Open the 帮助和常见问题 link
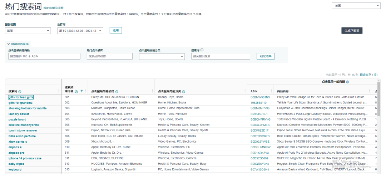The image size is (386, 174). click(x=53, y=8)
